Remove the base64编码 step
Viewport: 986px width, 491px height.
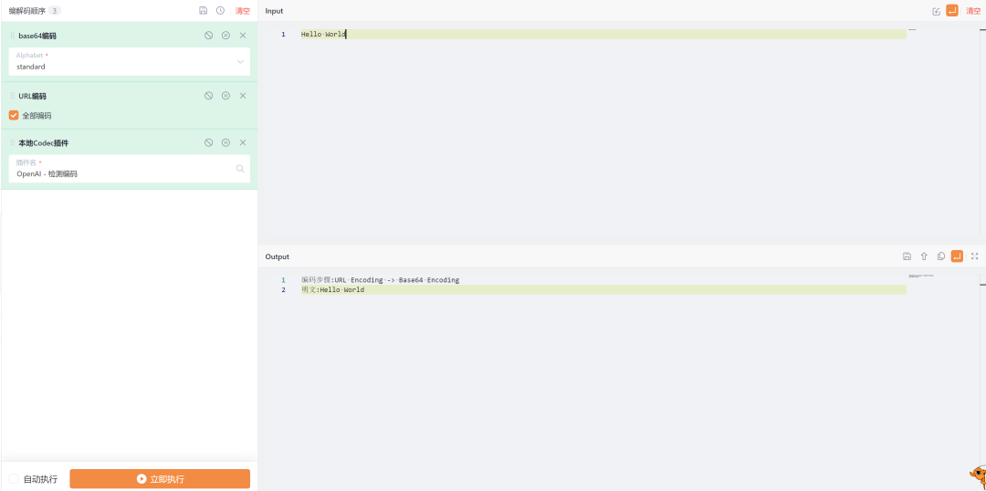[x=243, y=36]
